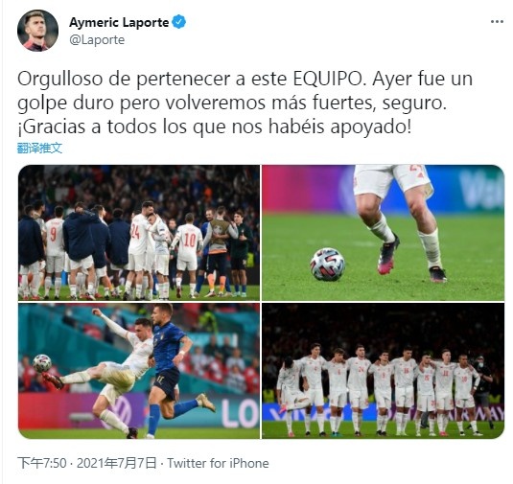Open the Twitter for iPhone source link
Screen dimensions: 513x484
point(219,463)
